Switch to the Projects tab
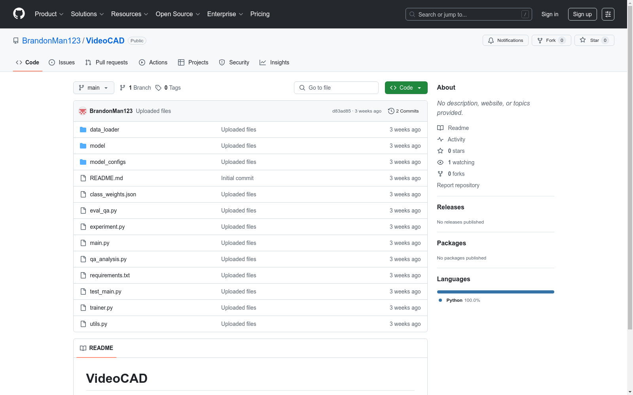 pos(193,62)
